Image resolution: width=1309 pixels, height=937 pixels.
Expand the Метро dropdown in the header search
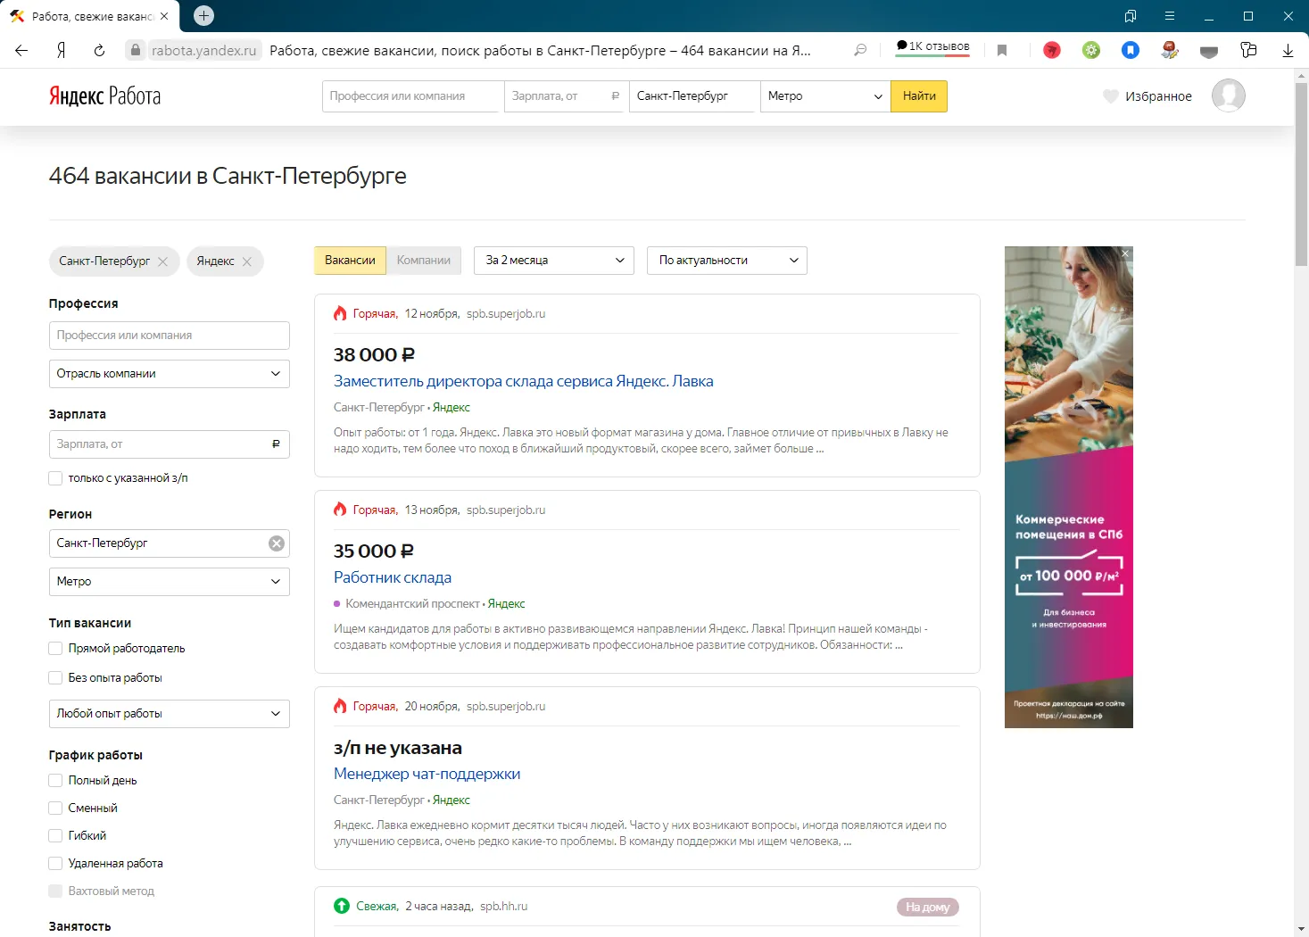(x=825, y=96)
